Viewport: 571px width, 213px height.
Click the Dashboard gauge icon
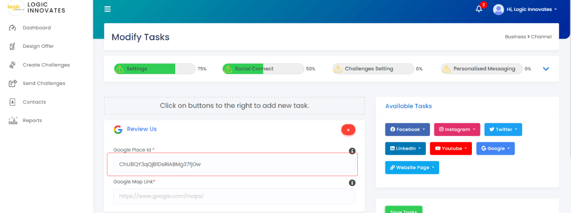12,28
